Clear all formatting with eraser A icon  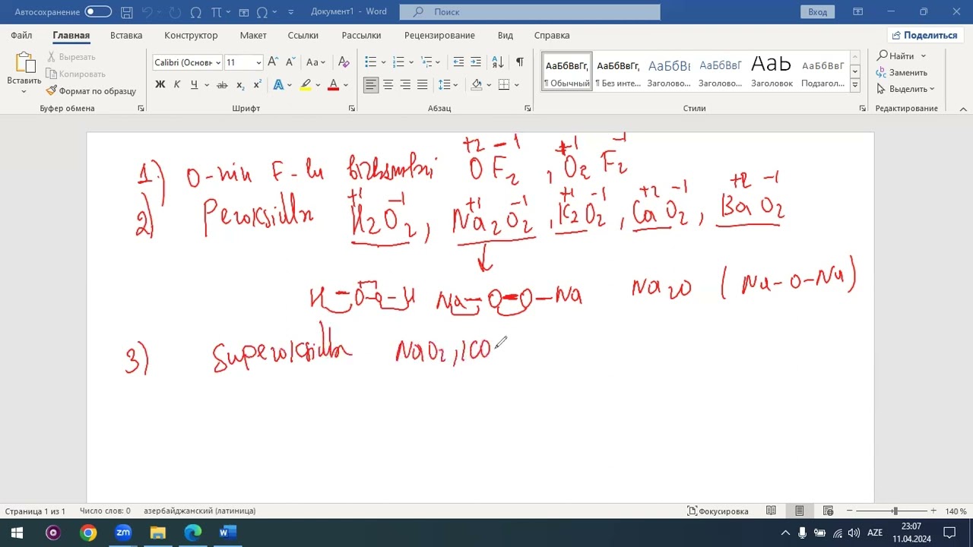click(344, 62)
